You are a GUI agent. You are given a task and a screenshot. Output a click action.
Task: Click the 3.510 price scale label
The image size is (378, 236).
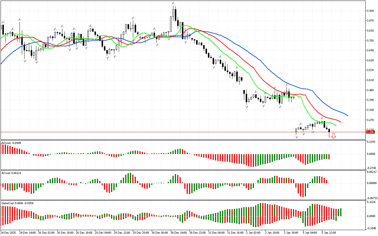[x=370, y=80]
